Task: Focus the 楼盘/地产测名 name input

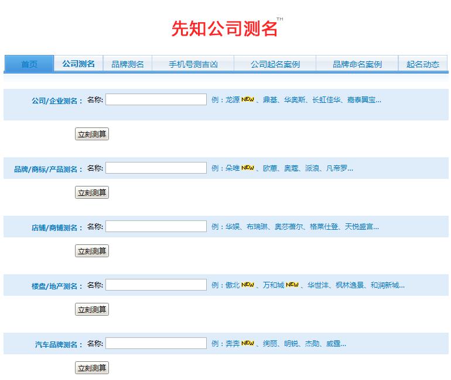Action: pyautogui.click(x=156, y=285)
